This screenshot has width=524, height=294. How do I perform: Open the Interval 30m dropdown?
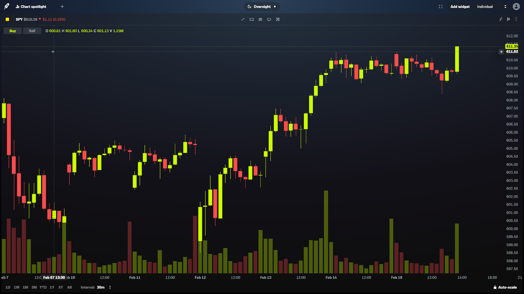point(96,287)
